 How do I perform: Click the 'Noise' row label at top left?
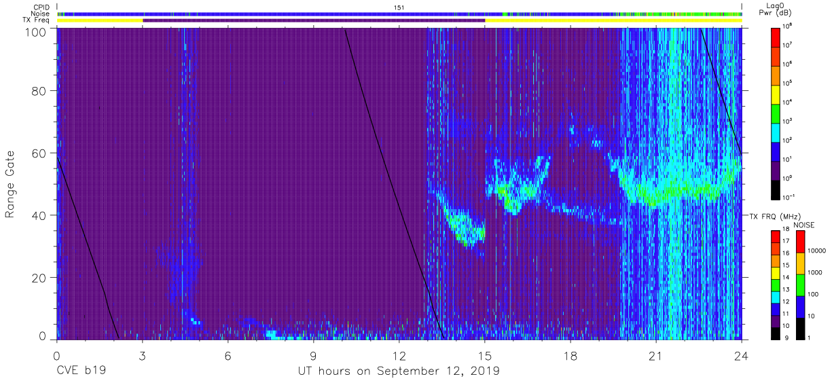(41, 14)
